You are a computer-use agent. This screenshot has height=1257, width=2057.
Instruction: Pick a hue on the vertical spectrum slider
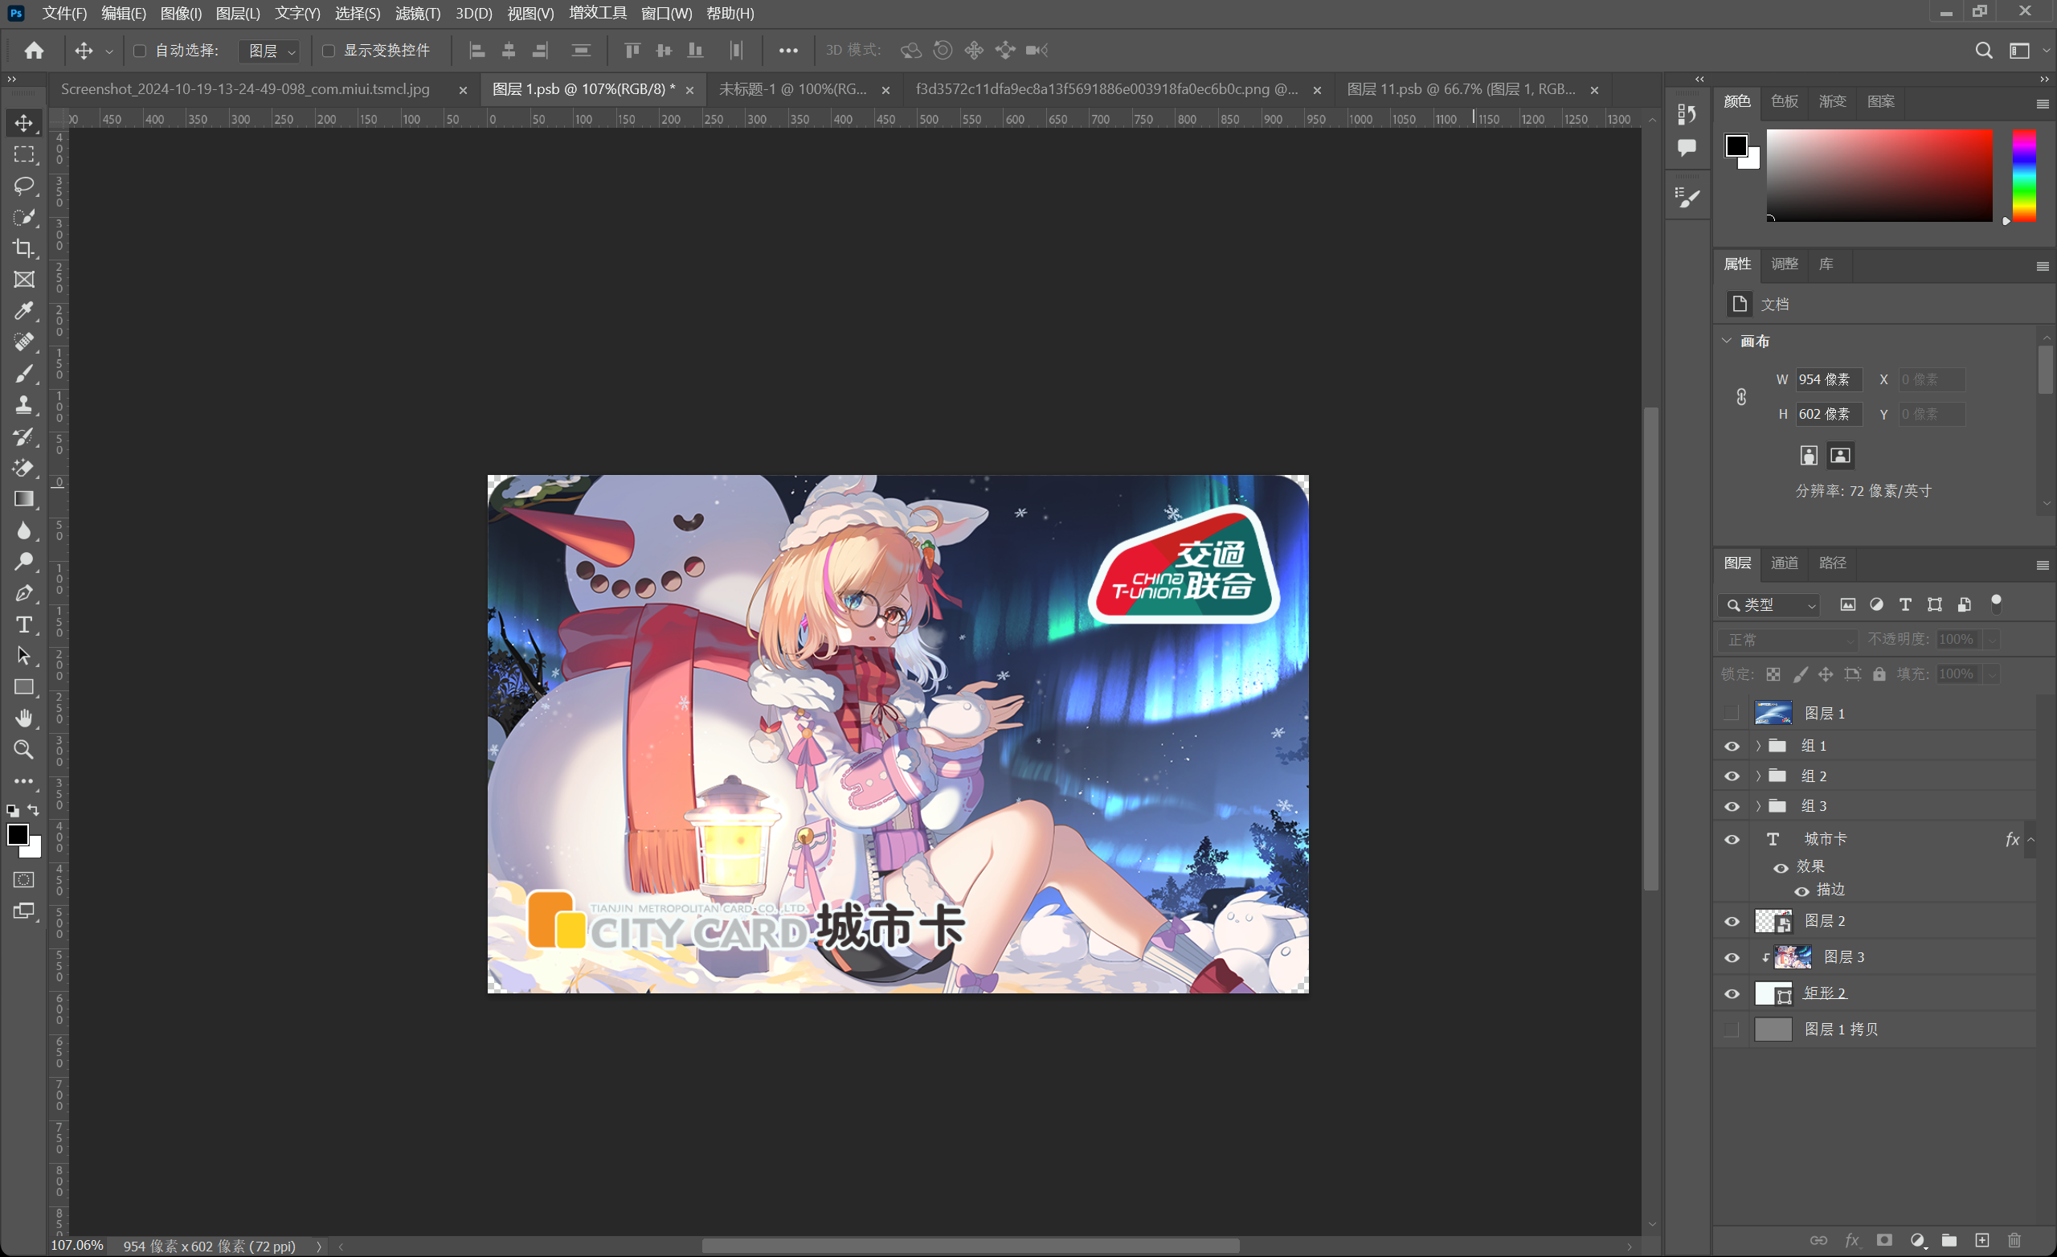2023,175
